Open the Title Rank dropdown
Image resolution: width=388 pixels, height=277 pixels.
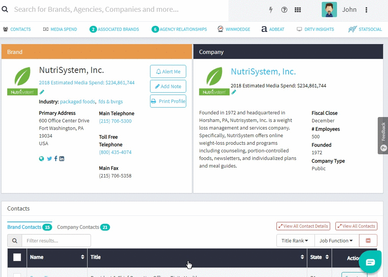tap(295, 241)
